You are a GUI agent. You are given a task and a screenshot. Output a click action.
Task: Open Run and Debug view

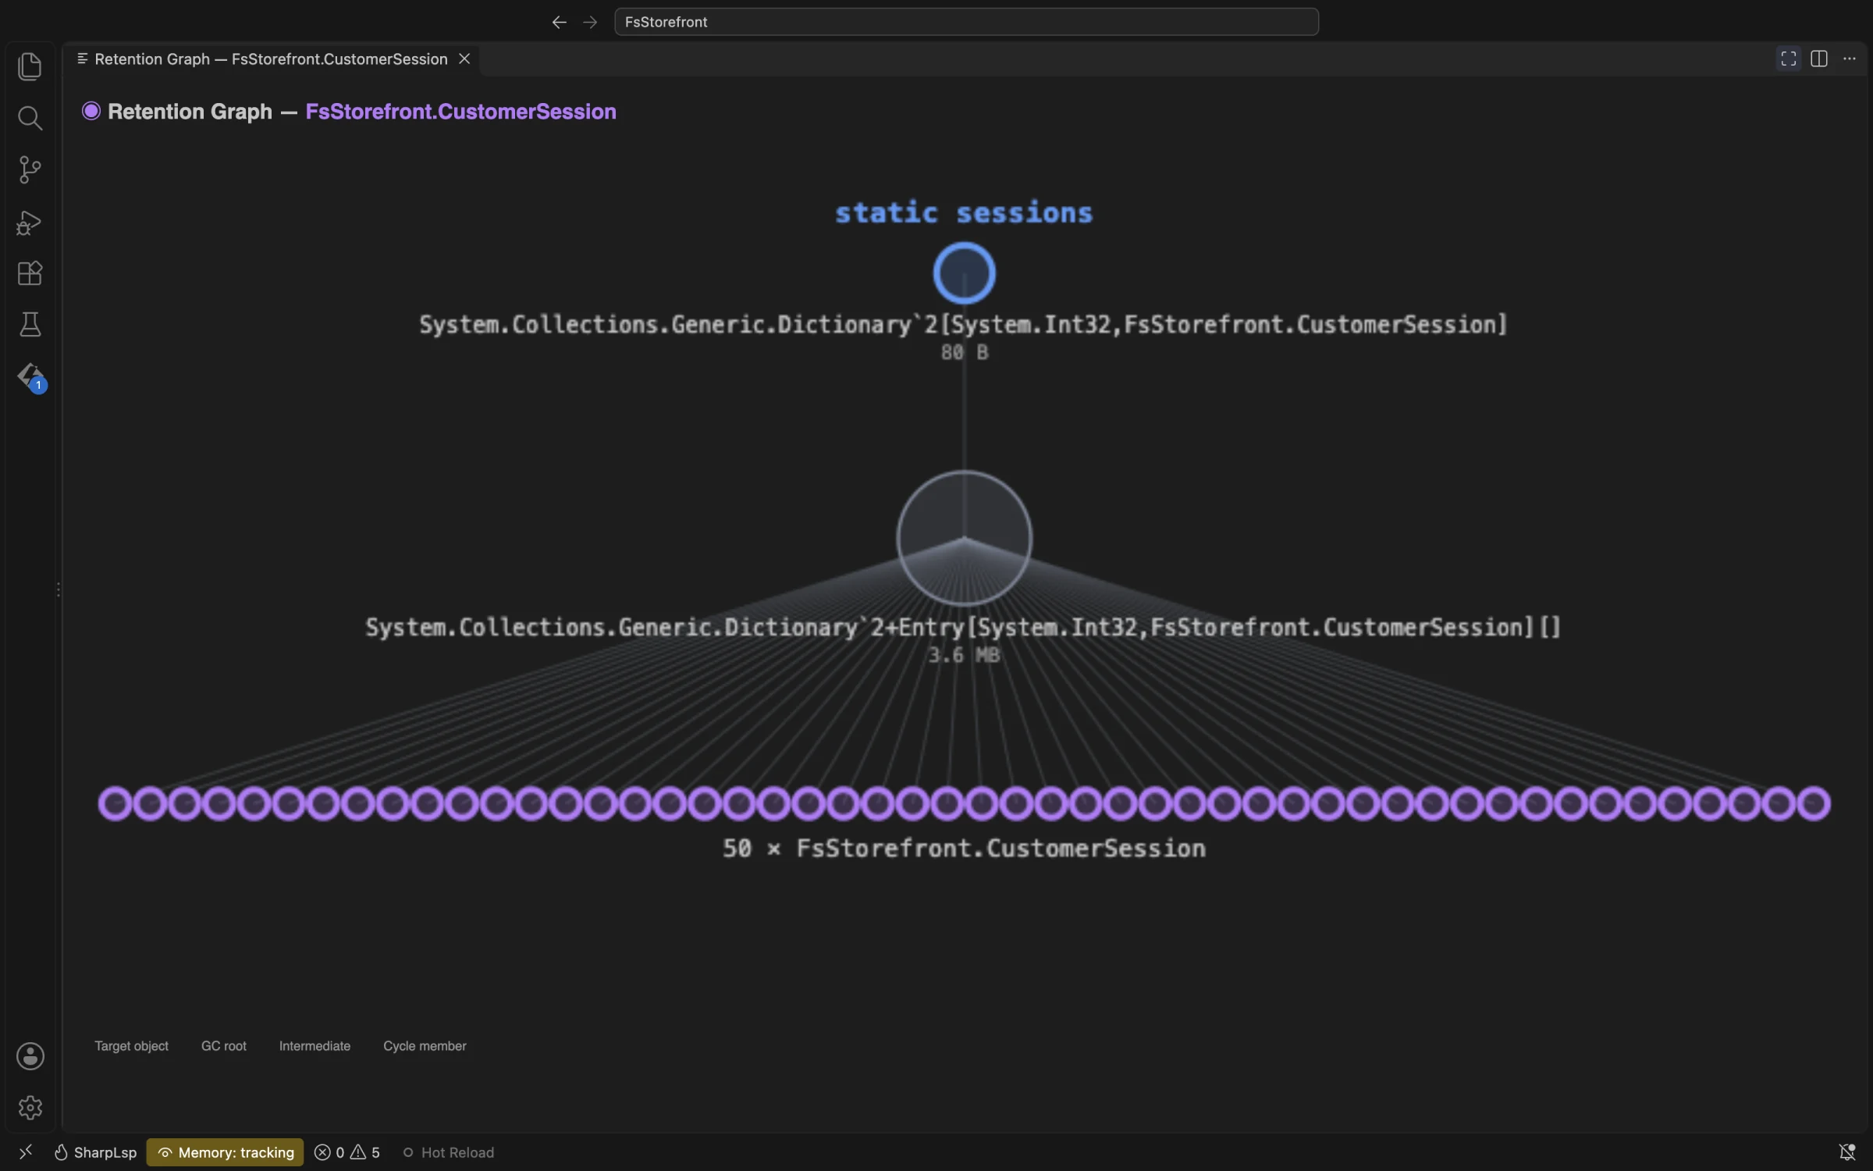click(30, 222)
